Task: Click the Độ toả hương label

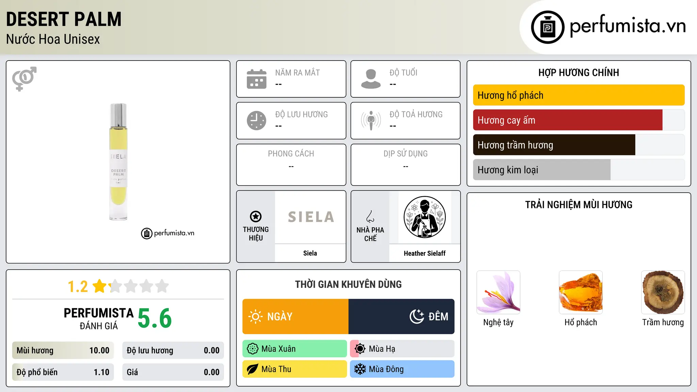Action: click(416, 114)
